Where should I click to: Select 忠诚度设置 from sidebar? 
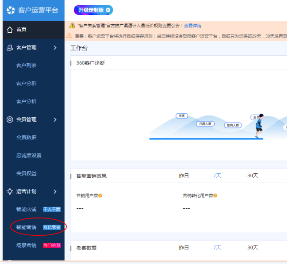[29, 156]
